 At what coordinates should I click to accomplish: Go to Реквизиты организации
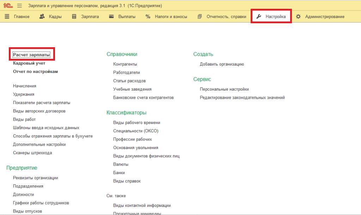pos(35,178)
